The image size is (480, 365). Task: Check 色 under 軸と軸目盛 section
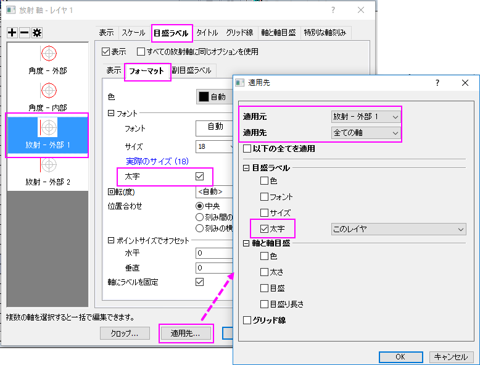point(264,256)
